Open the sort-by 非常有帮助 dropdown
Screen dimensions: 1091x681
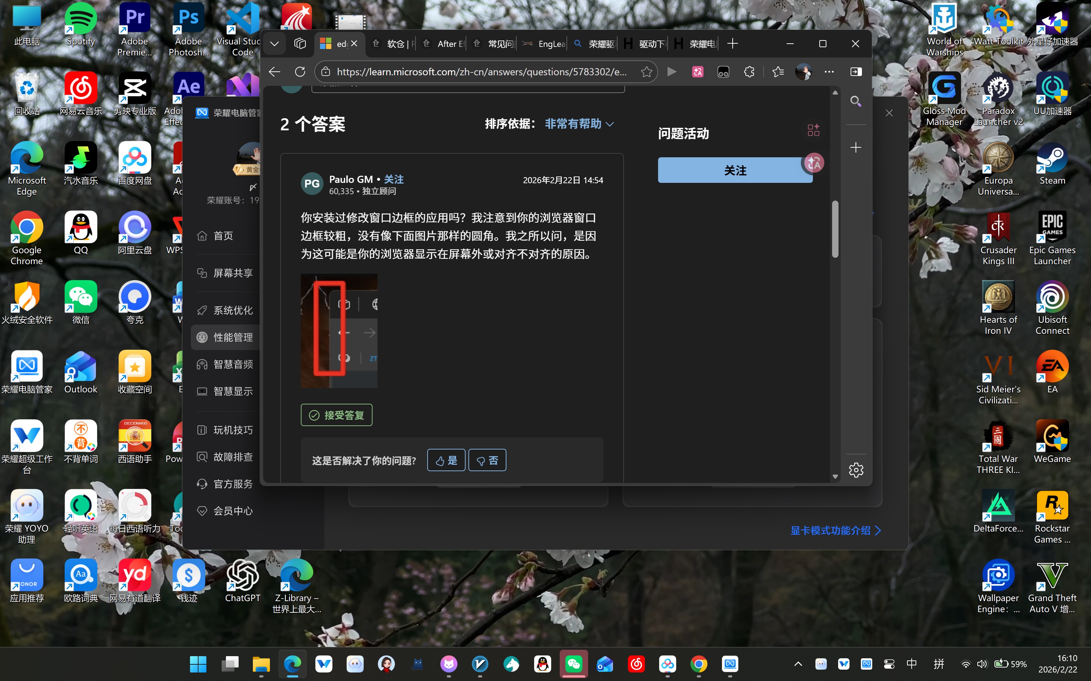pos(579,124)
